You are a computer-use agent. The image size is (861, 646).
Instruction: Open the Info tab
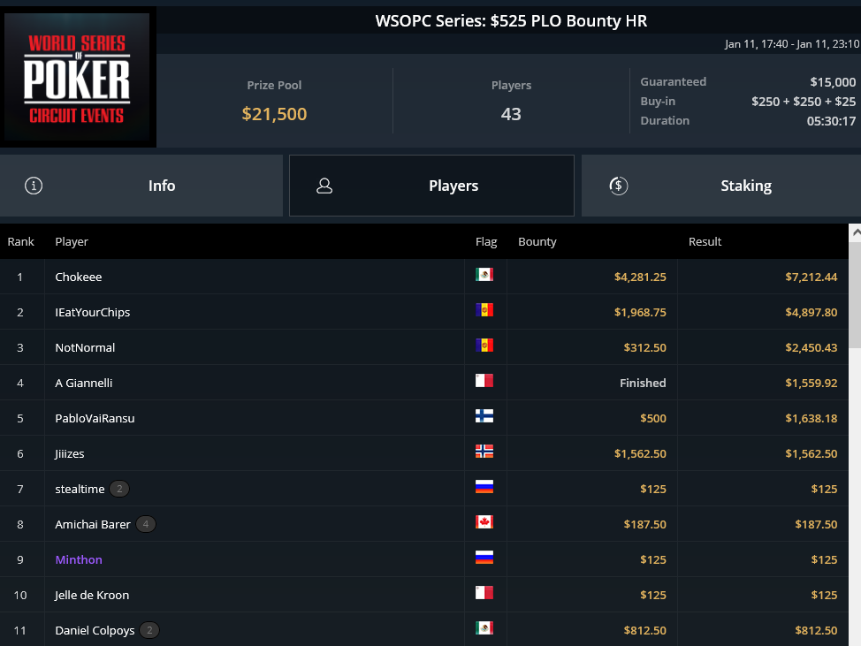[141, 186]
